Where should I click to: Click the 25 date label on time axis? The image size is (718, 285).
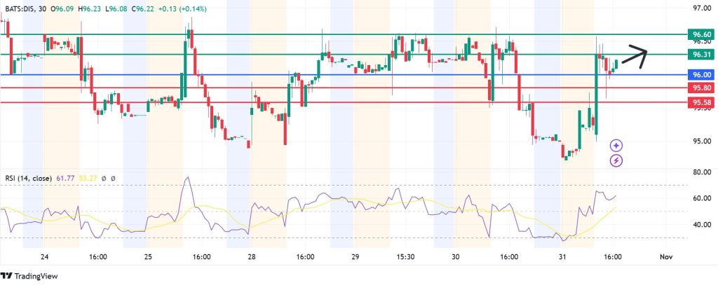tap(149, 256)
